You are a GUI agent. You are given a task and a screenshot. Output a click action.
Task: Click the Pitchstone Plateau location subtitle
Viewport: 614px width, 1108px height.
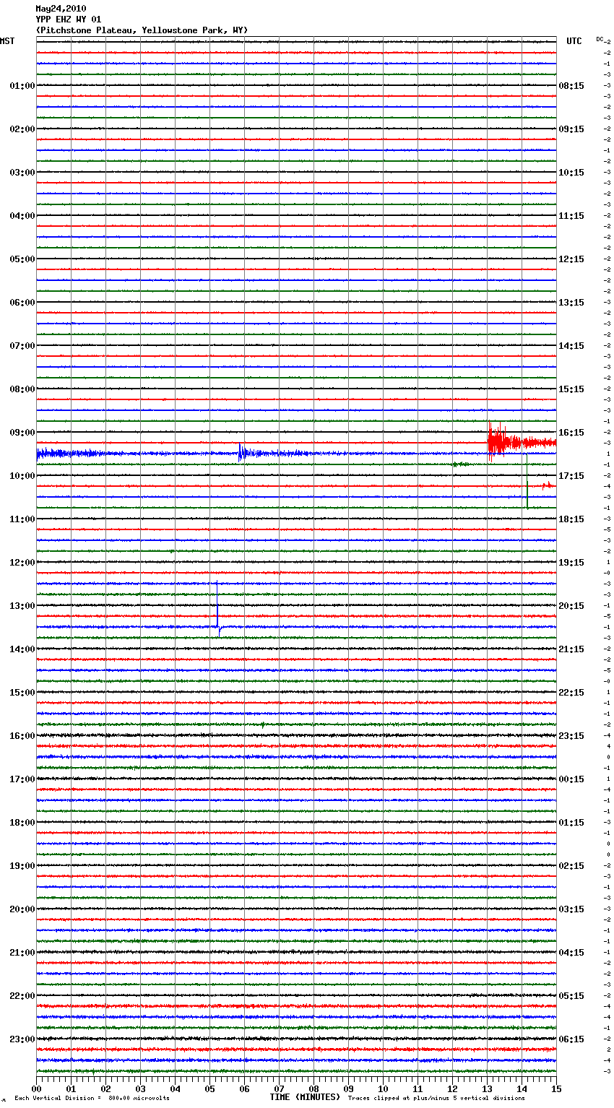click(x=142, y=30)
